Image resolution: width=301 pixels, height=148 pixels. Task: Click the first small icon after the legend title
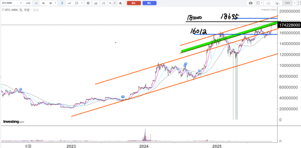click(34, 10)
